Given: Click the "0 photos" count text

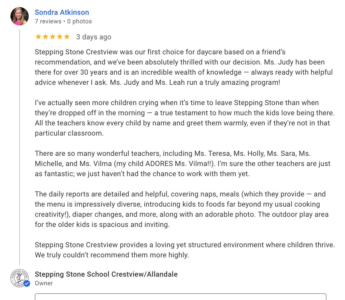Looking at the screenshot, I should (x=80, y=21).
